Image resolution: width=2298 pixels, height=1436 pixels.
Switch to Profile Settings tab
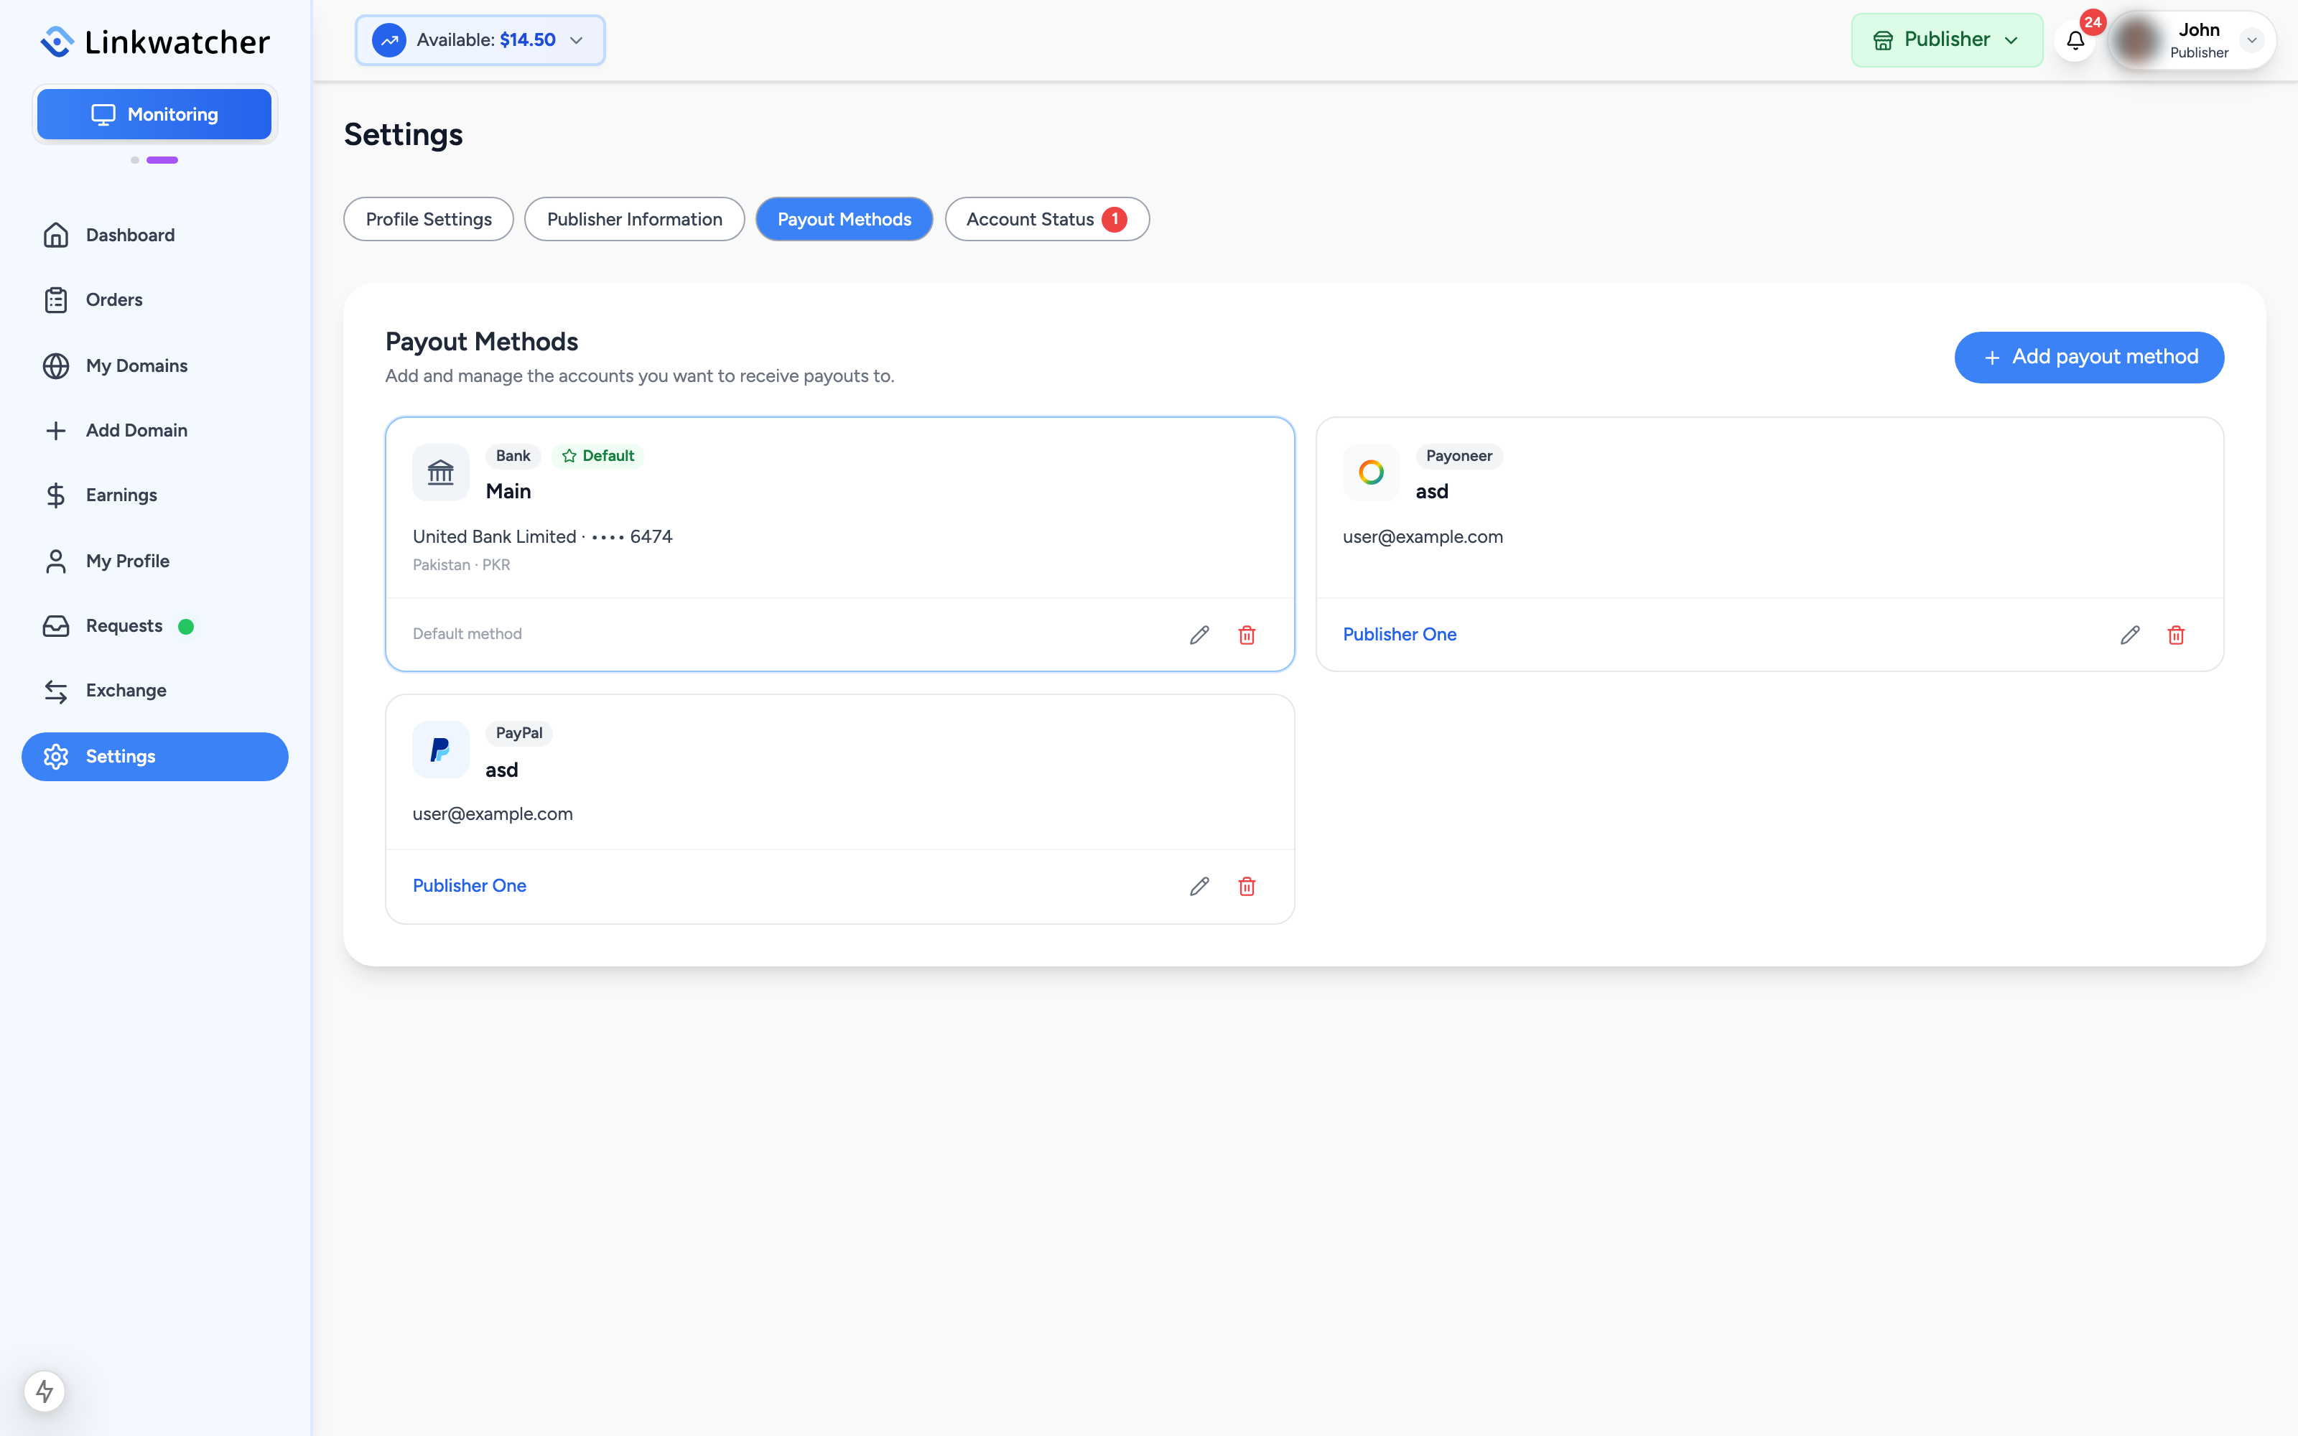pyautogui.click(x=428, y=220)
